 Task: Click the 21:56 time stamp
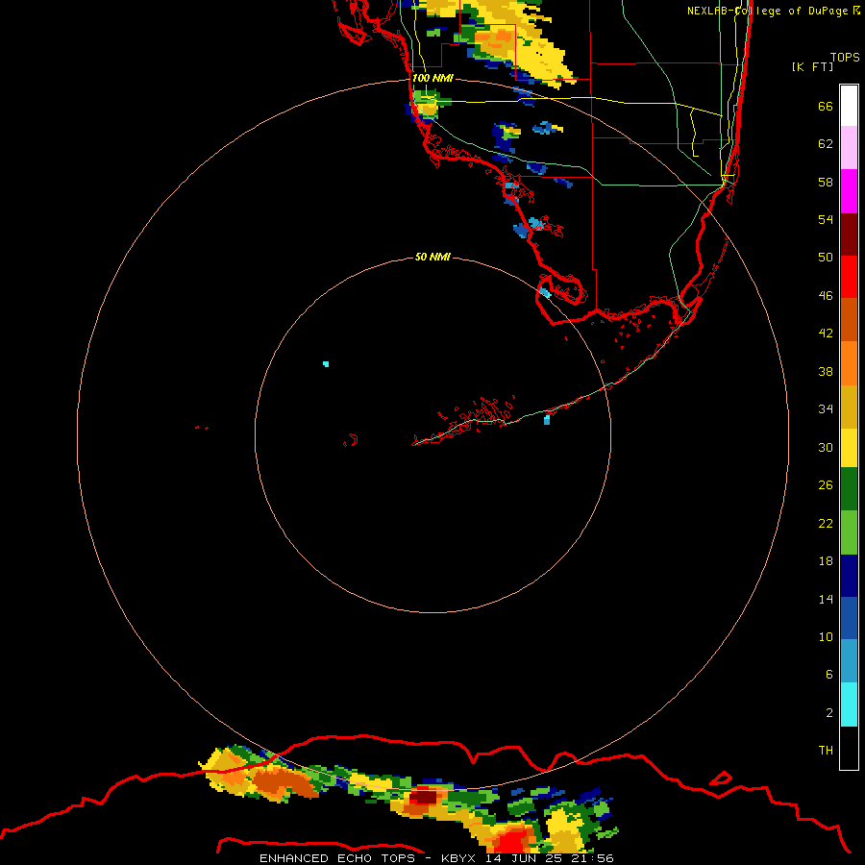point(591,858)
